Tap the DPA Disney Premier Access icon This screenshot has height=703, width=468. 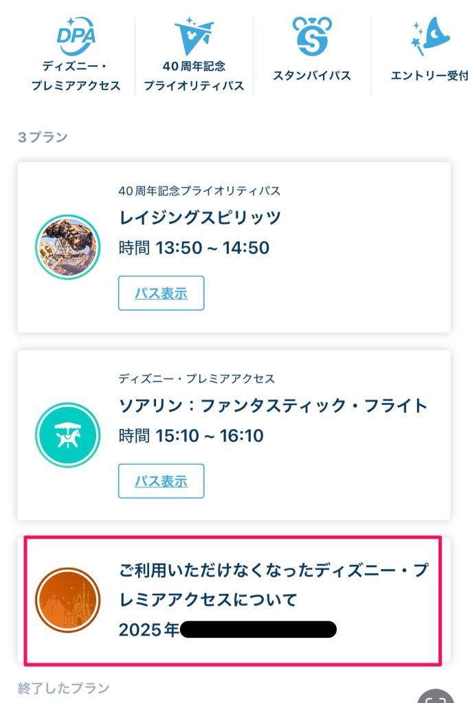[x=76, y=35]
